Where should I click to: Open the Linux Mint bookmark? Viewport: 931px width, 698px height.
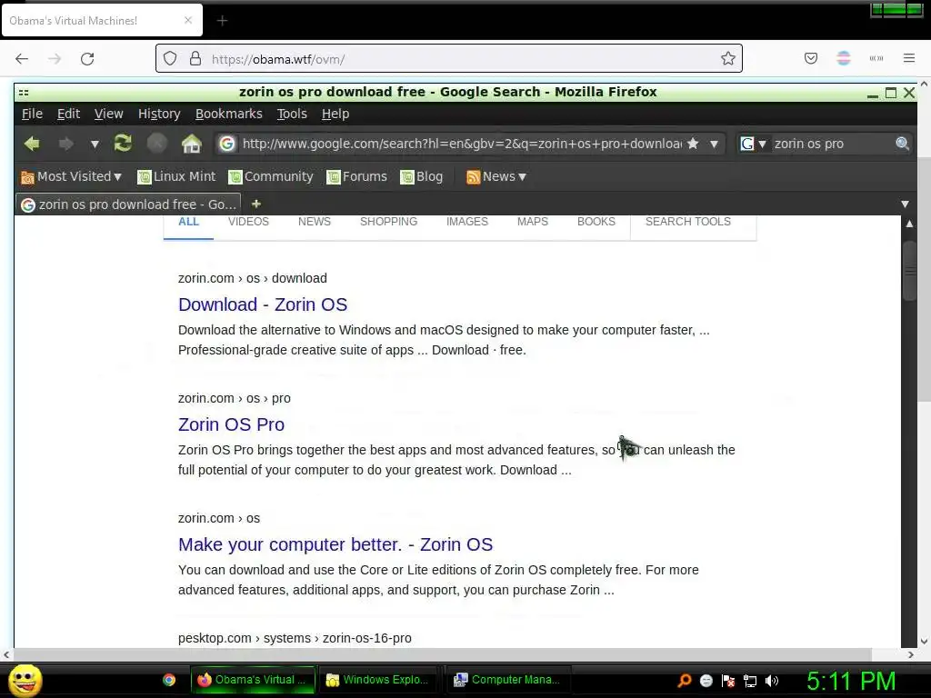click(177, 177)
